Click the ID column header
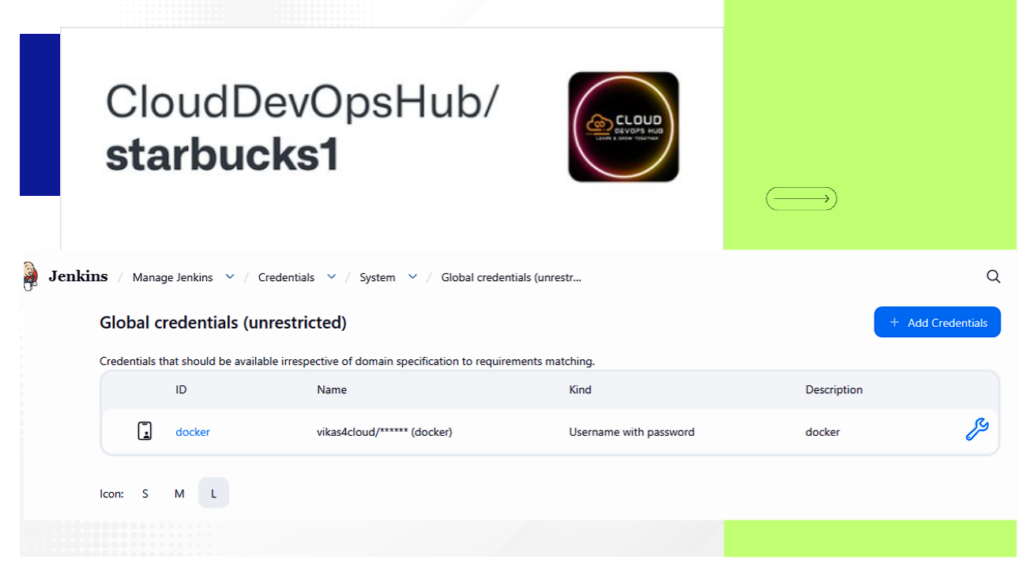Image resolution: width=1034 pixels, height=567 pixels. 181,389
